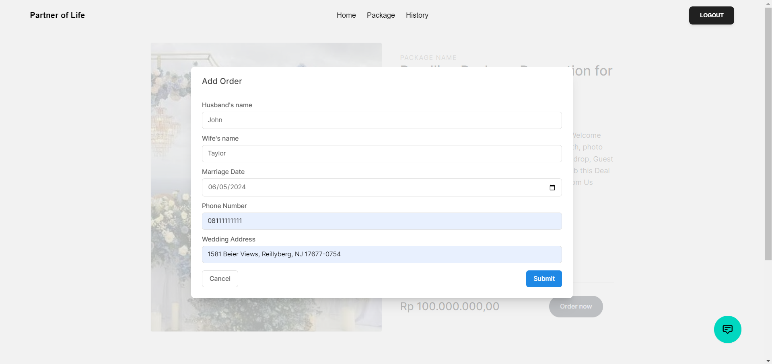Go to the Home menu item

point(346,15)
